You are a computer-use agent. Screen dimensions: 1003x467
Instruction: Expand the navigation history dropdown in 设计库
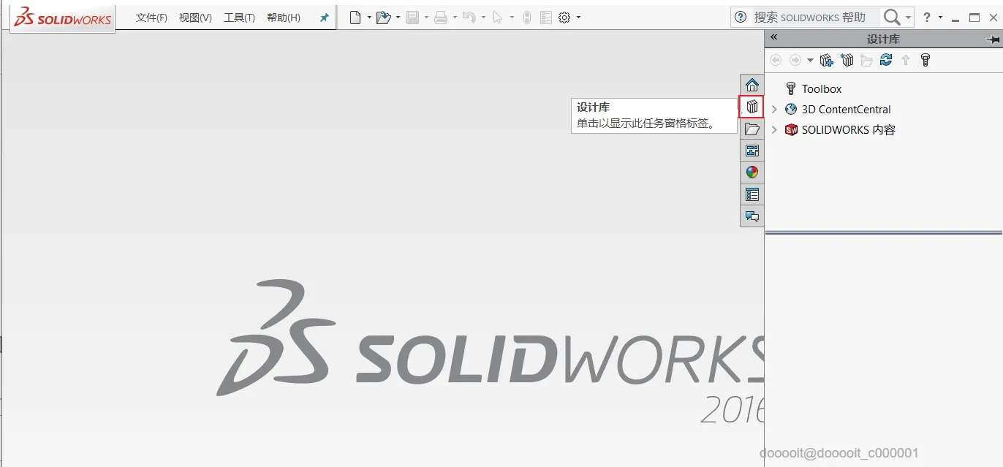tap(810, 61)
